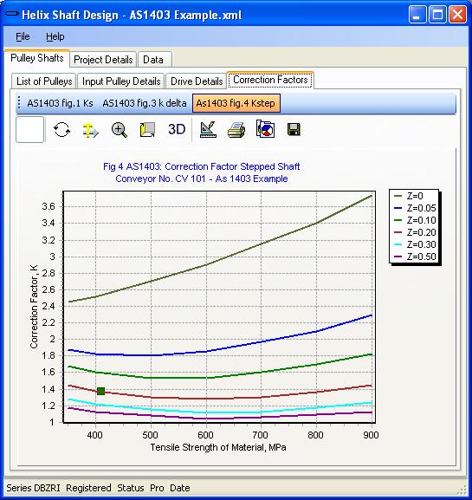Click the 'Series DBZRI' status text
Screen dimensions: 472x500
(33, 488)
